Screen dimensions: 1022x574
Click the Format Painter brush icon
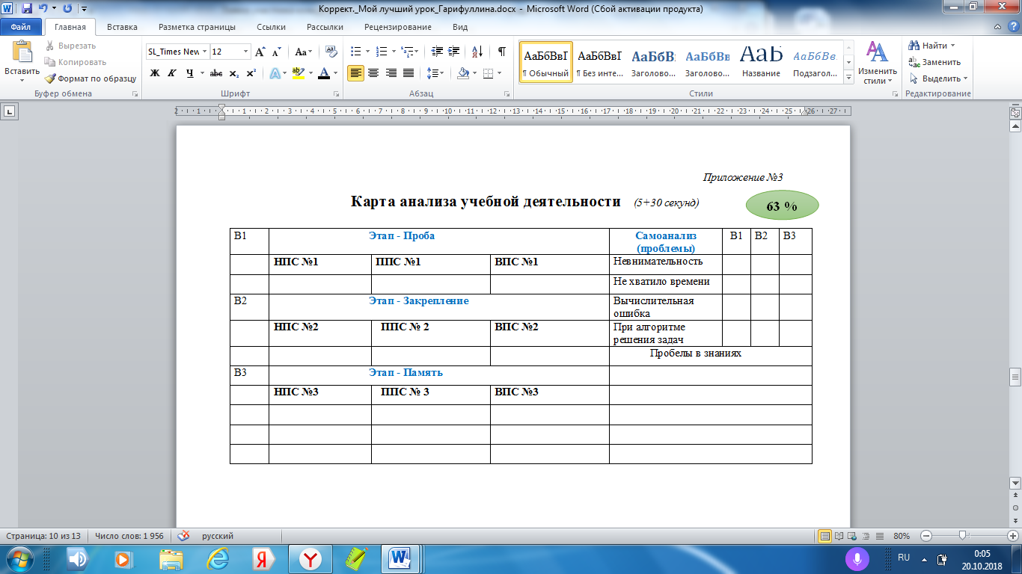pos(50,78)
